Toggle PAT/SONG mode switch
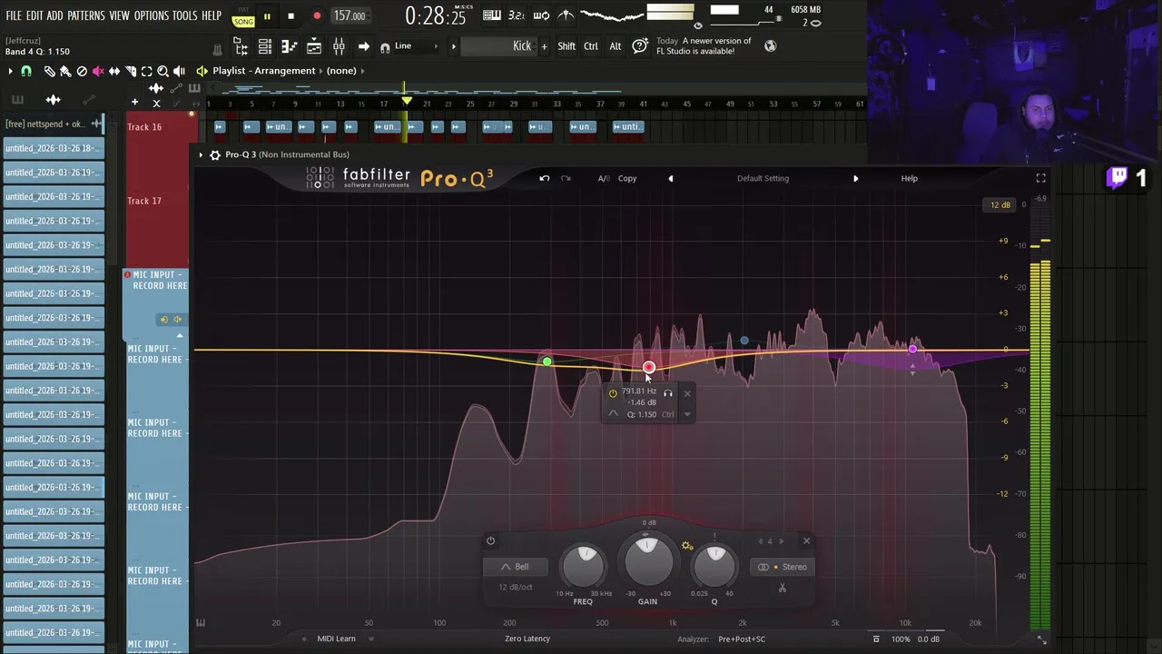The width and height of the screenshot is (1162, 654). [243, 16]
